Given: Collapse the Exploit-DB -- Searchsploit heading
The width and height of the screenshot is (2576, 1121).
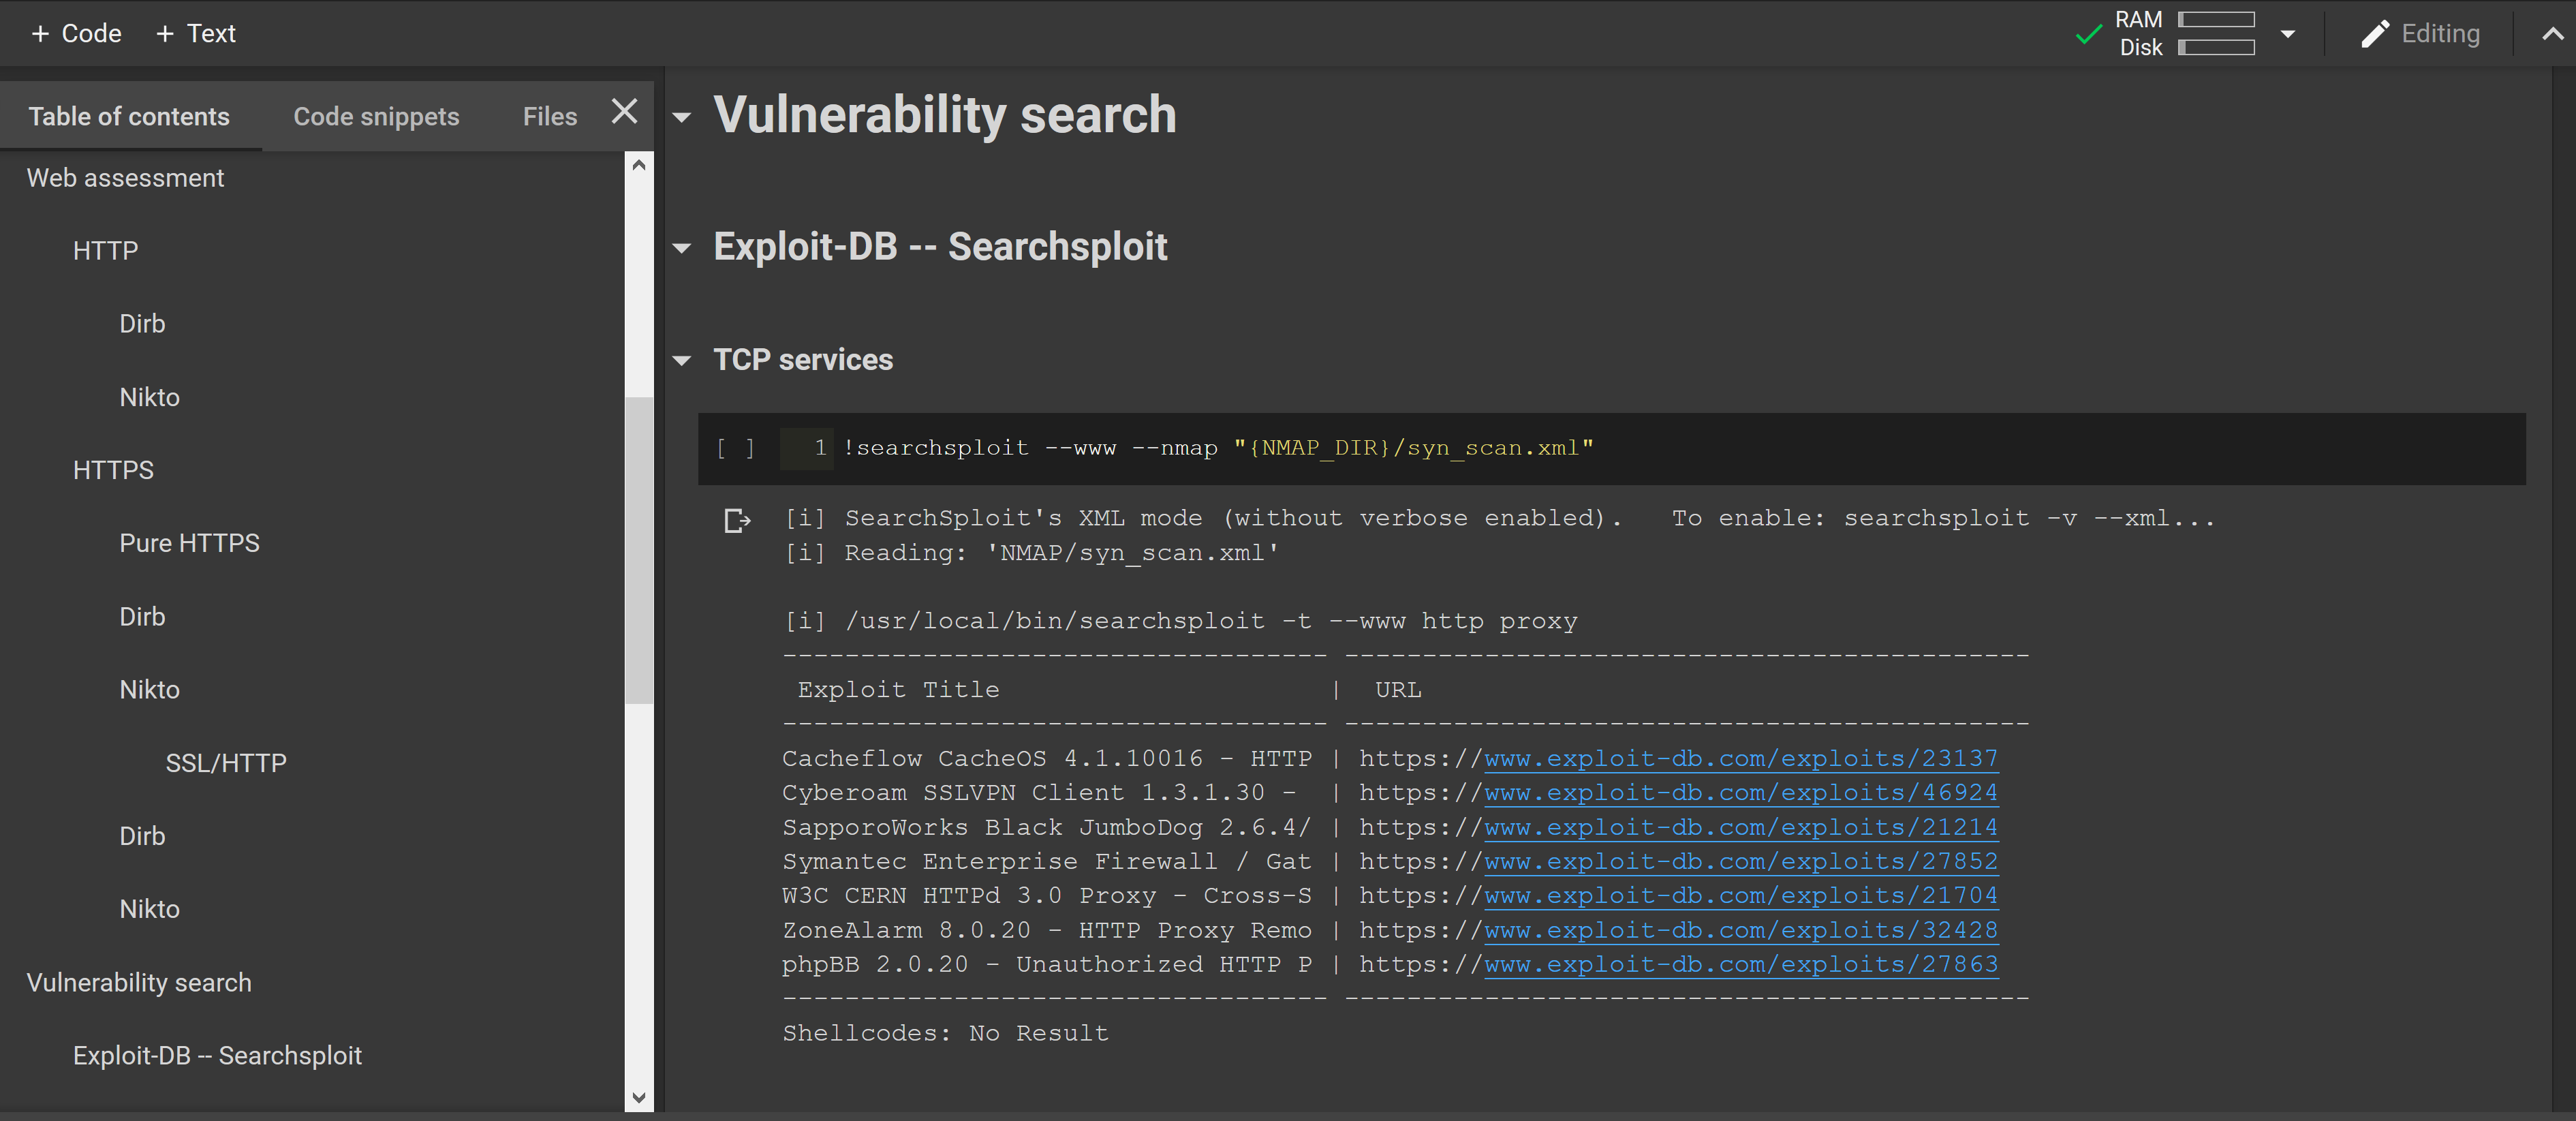Looking at the screenshot, I should coord(682,248).
